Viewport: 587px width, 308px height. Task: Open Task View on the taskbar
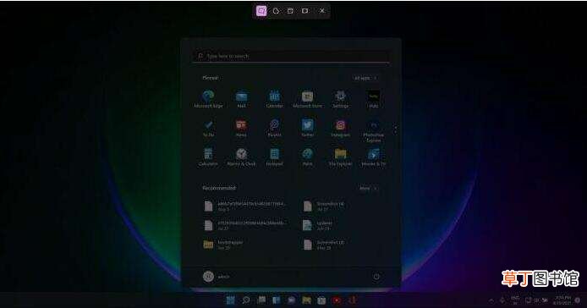[261, 300]
